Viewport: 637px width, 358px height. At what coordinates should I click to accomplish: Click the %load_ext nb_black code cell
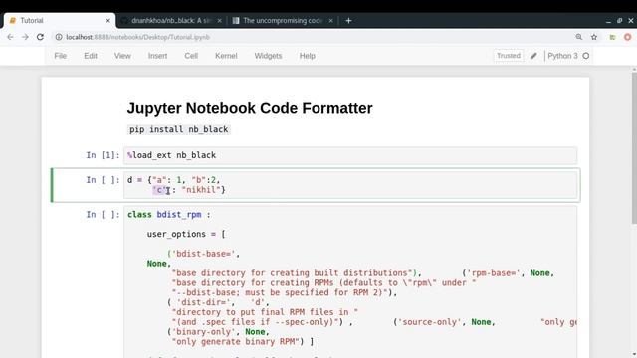(350, 155)
